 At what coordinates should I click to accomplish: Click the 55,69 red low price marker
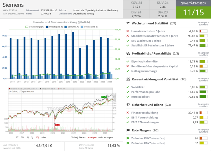[57, 125]
